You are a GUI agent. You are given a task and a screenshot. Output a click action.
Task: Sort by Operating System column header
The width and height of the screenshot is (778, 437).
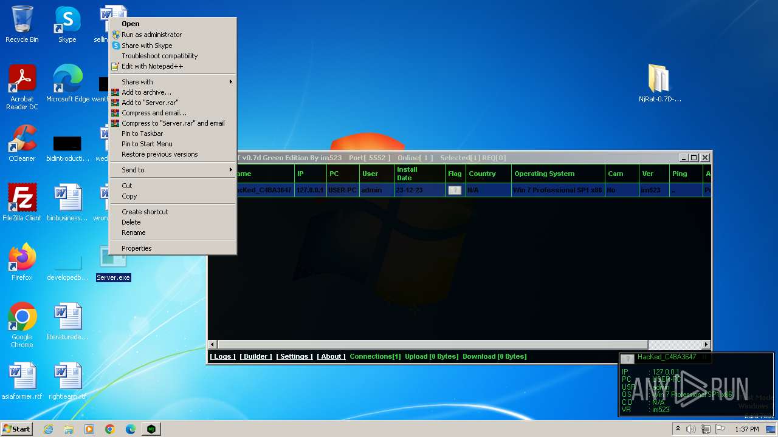tap(558, 174)
